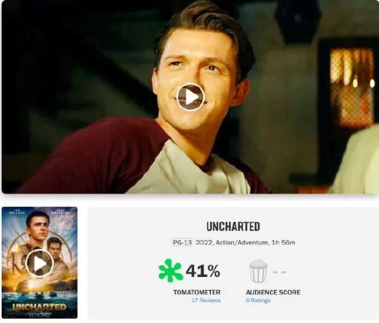Image resolution: width=379 pixels, height=323 pixels.
Task: Click the AUDIENCE SCORE label
Action: [x=273, y=292]
